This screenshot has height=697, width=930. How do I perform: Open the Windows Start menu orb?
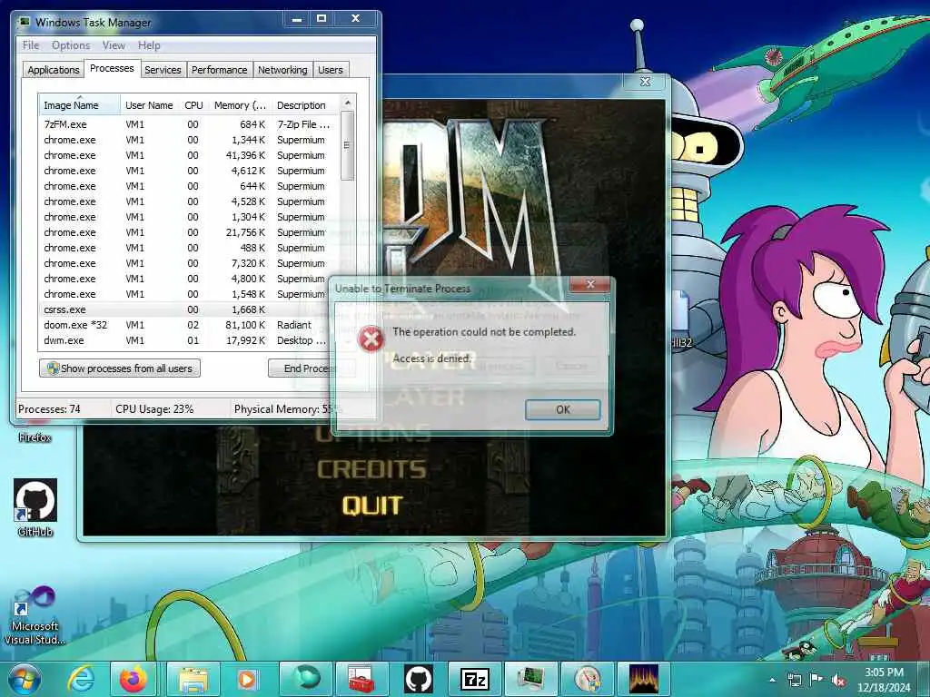click(x=25, y=679)
